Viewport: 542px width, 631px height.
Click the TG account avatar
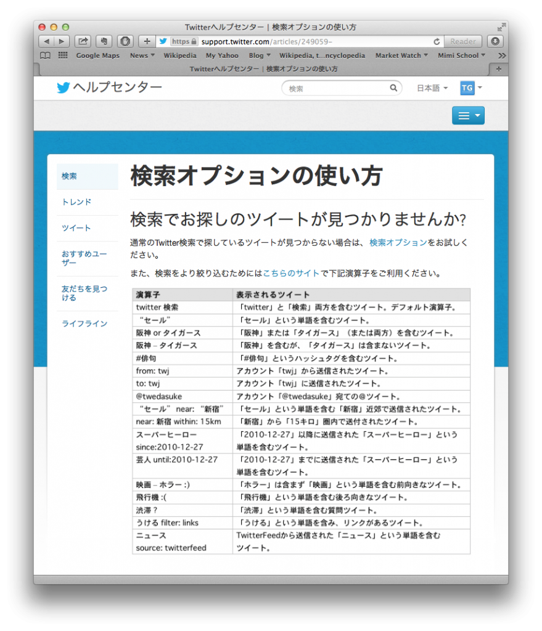pyautogui.click(x=467, y=88)
